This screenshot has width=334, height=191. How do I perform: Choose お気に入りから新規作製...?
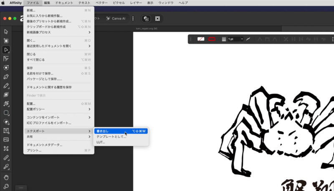[x=59, y=16]
